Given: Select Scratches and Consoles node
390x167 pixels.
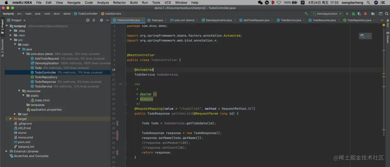Looking at the screenshot, I should pos(31,156).
